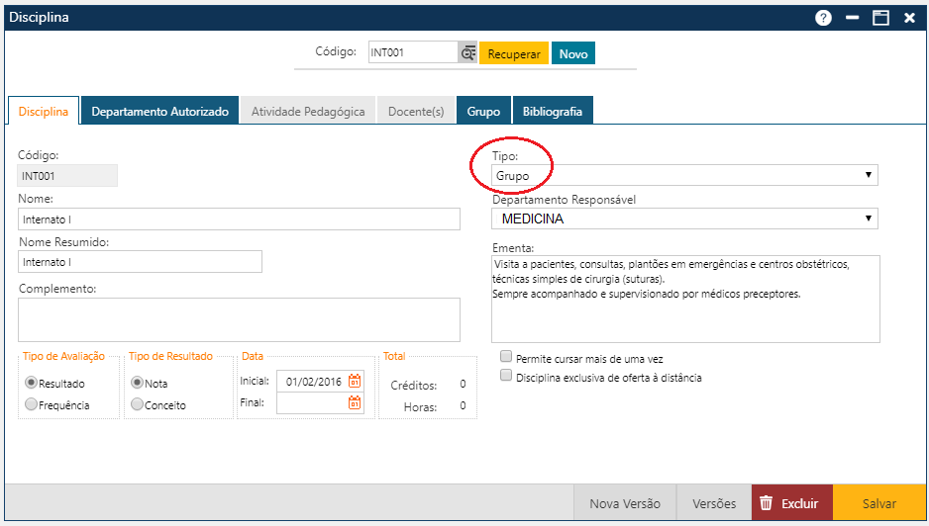Image resolution: width=929 pixels, height=526 pixels.
Task: Close the Disciplina window
Action: (909, 18)
